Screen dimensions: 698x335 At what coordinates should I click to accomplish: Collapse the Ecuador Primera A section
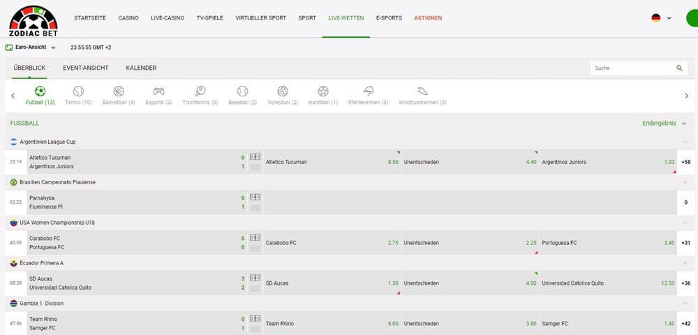coord(685,263)
